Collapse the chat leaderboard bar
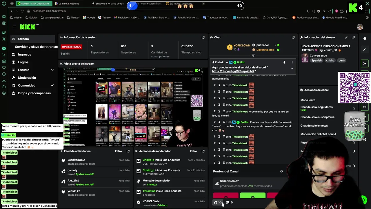 point(253,55)
